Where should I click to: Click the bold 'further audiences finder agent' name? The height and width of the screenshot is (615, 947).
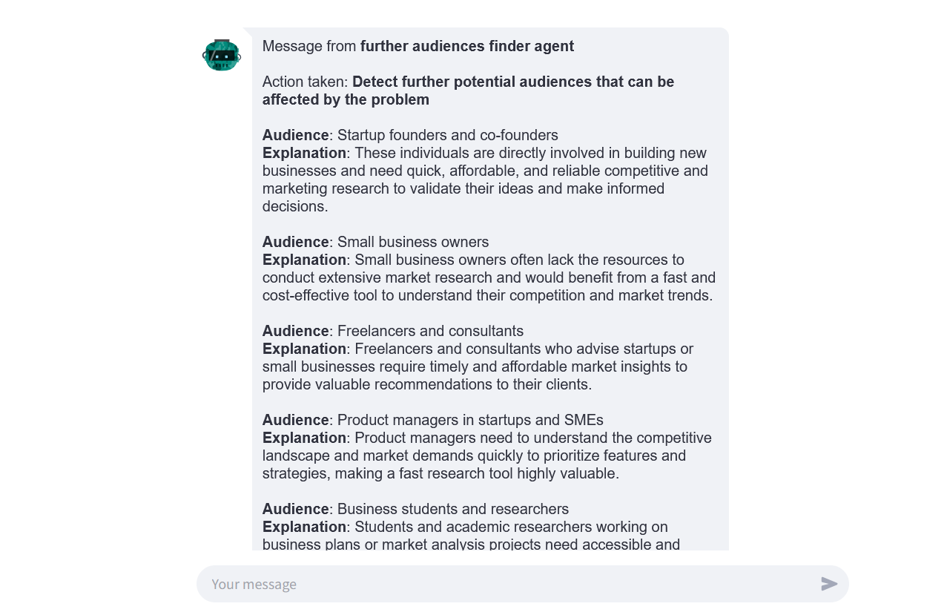467,46
